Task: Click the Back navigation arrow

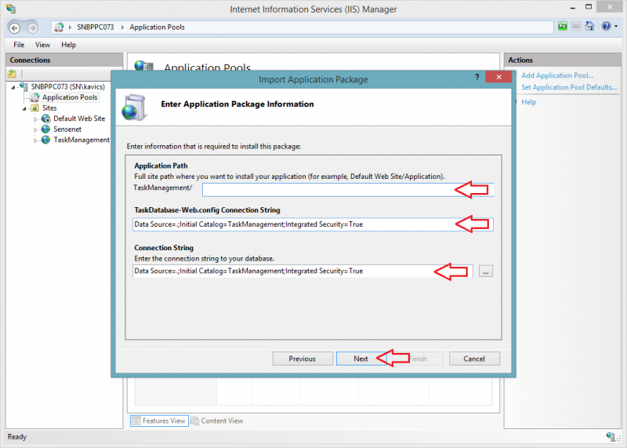Action: pos(15,28)
